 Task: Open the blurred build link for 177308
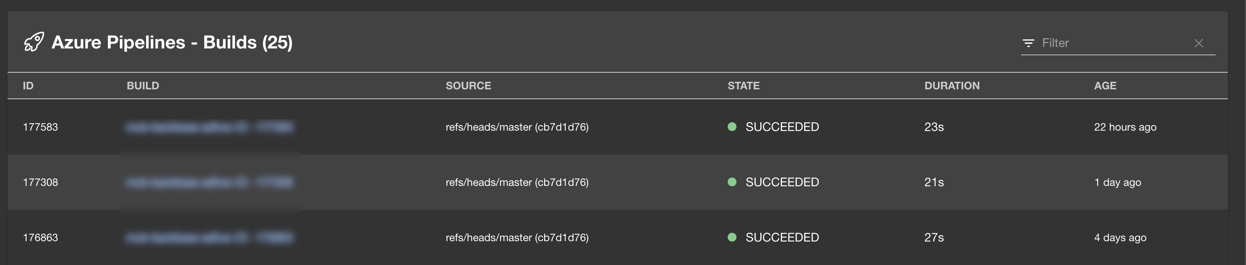pyautogui.click(x=209, y=182)
